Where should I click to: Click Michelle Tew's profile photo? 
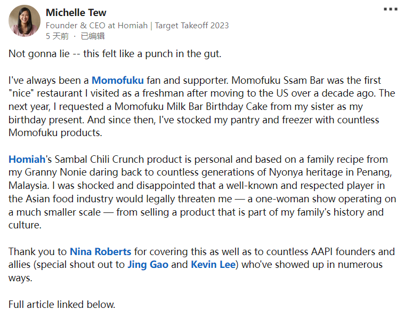coord(25,21)
